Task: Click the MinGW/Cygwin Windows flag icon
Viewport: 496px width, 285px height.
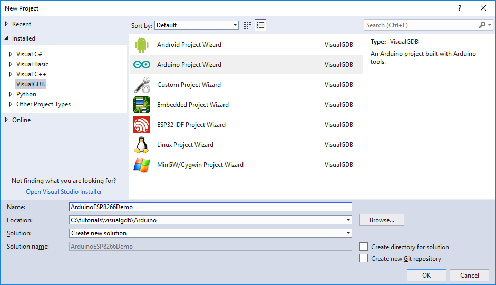Action: pos(141,165)
